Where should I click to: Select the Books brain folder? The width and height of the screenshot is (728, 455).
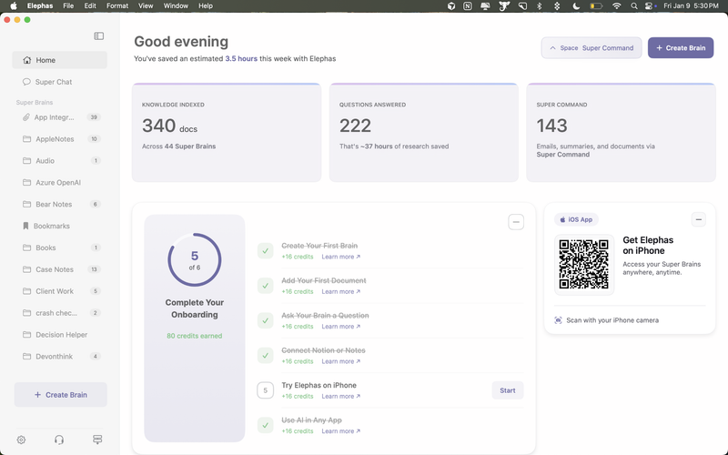[59, 248]
